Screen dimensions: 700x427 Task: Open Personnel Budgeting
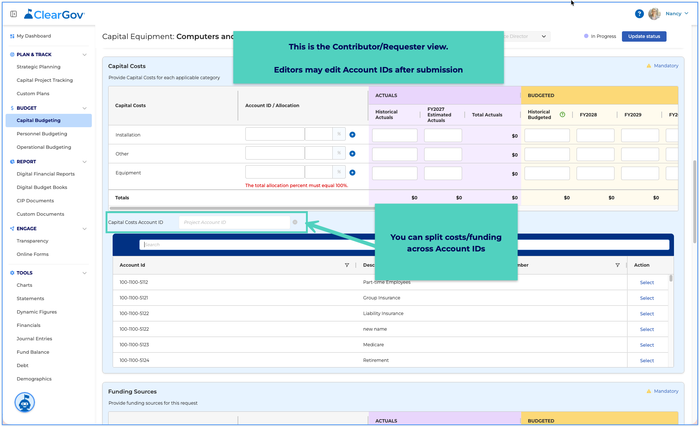42,134
